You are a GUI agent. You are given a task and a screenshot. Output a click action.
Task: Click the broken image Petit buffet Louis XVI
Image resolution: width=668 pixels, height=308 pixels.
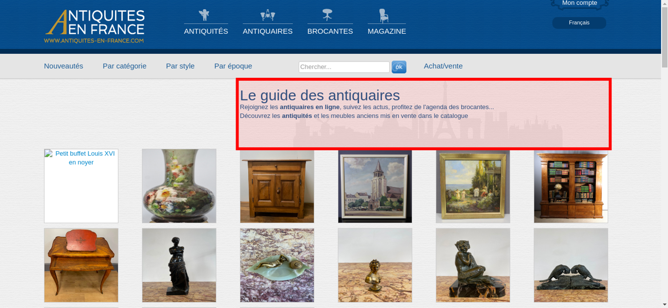coord(81,186)
